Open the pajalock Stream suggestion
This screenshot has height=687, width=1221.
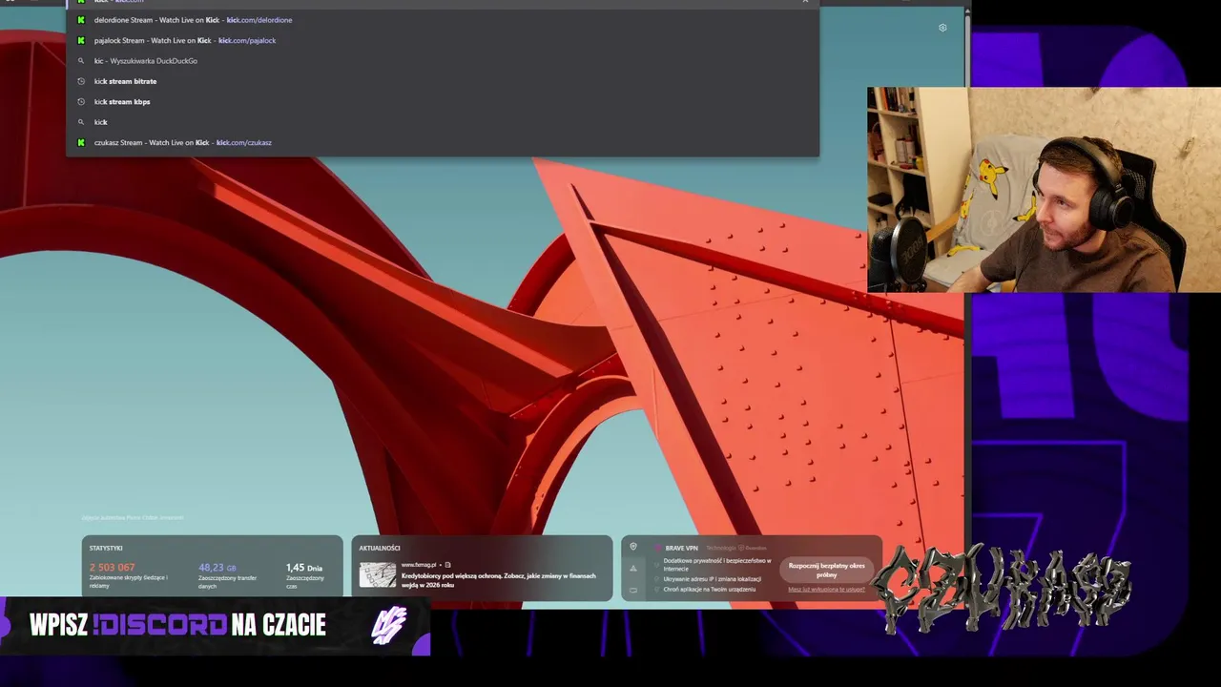click(x=443, y=40)
